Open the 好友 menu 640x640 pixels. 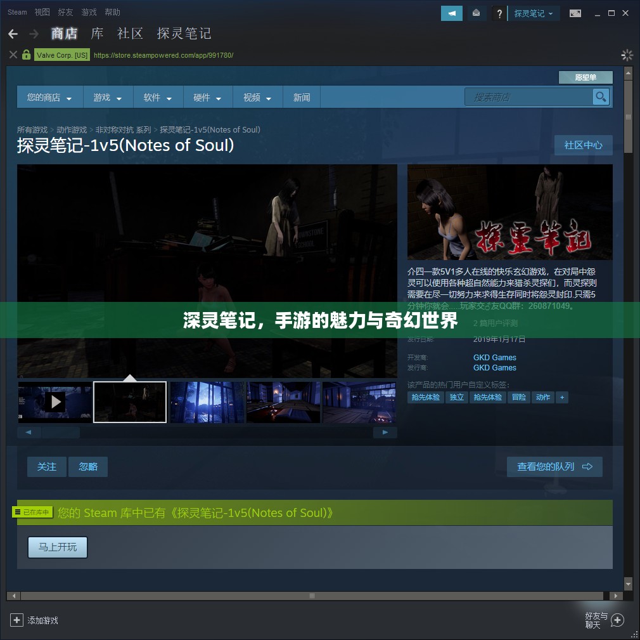pos(65,12)
